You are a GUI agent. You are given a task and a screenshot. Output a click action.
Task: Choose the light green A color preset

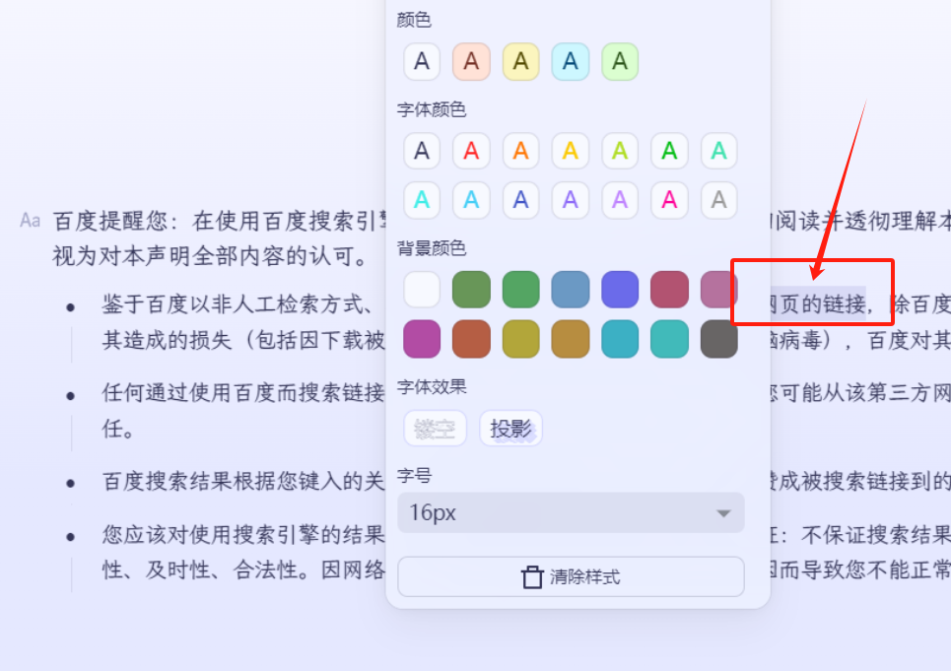click(x=620, y=61)
